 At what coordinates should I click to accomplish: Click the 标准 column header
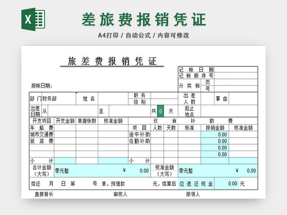pos(189,128)
